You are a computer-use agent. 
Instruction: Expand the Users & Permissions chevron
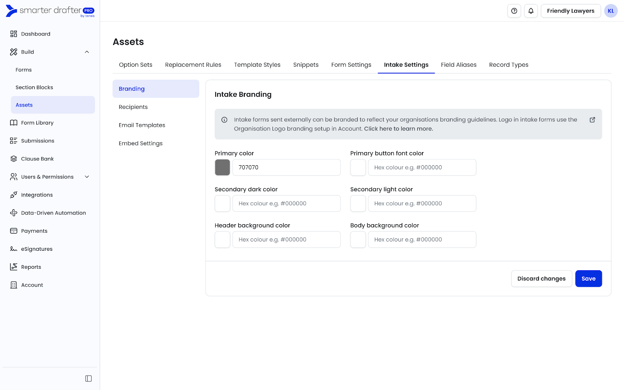87,177
